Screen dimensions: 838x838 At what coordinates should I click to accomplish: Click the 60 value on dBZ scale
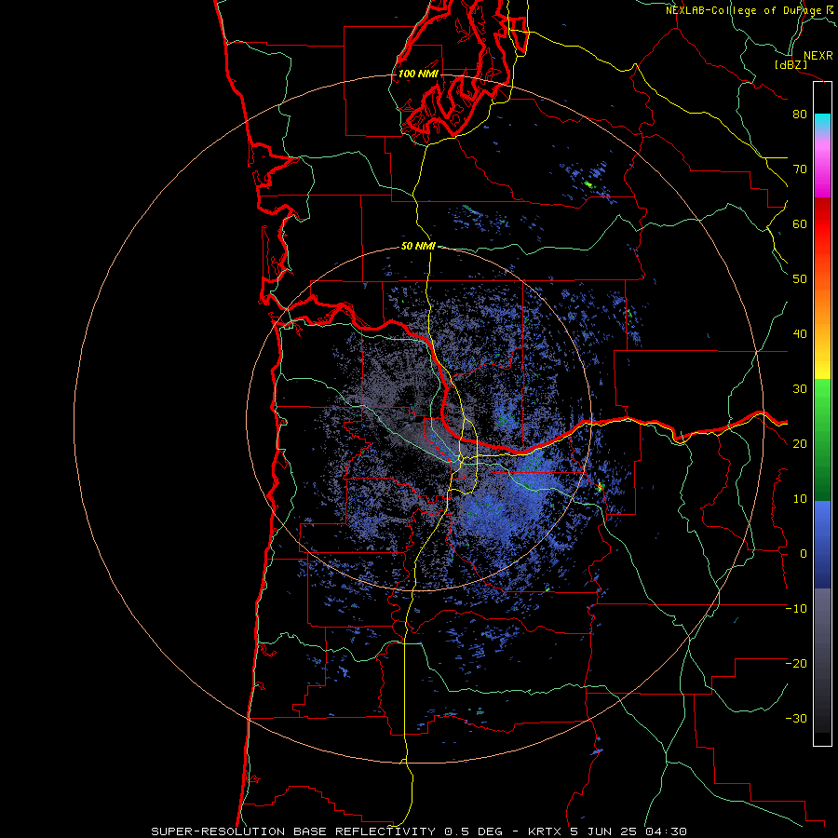tap(800, 223)
